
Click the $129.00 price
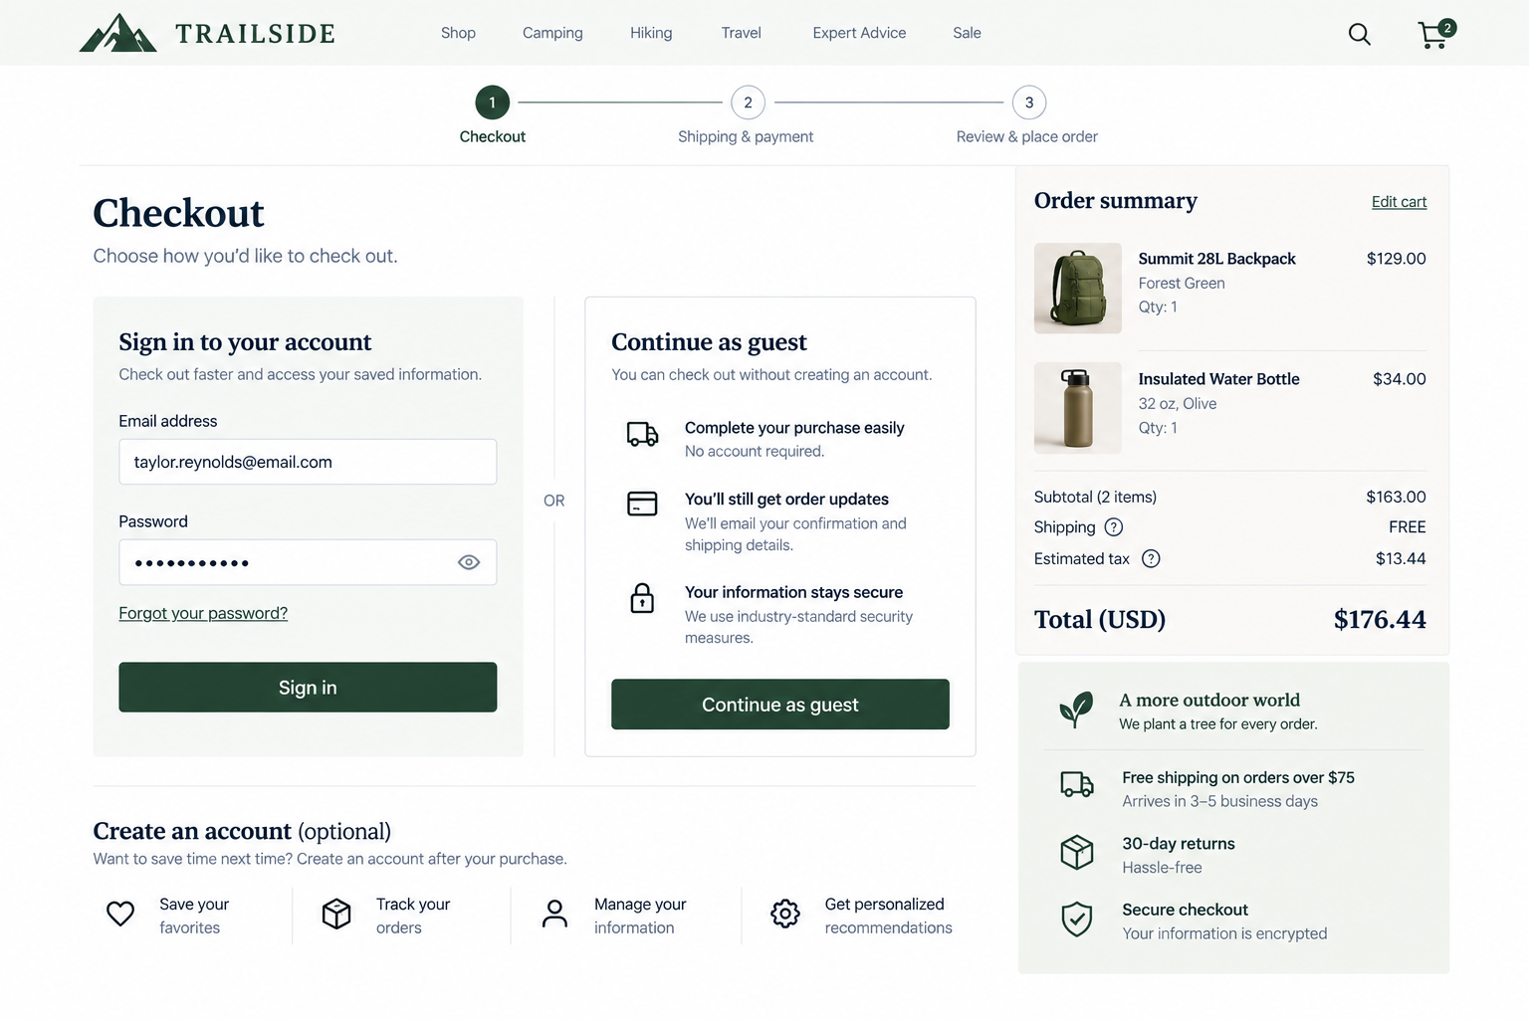coord(1396,259)
